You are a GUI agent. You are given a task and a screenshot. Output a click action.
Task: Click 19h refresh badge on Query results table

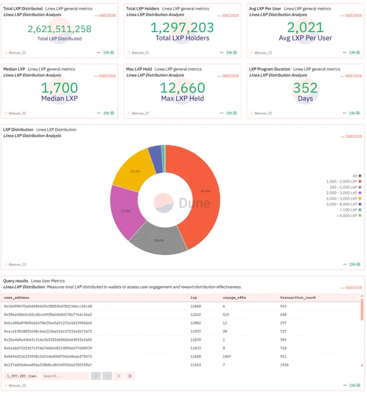[355, 385]
